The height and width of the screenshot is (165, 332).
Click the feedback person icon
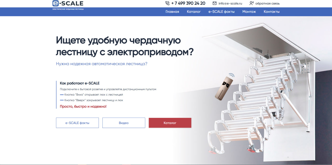pos(251,3)
